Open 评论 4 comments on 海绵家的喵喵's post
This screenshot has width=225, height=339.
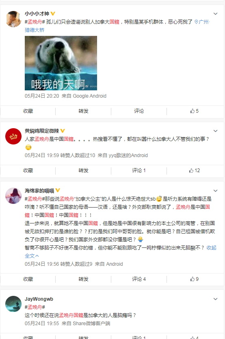[139, 279]
